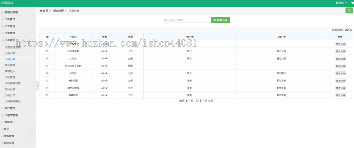Viewport: 354px width, 148px height.
Task: Click 修改分类 for novel ID 18
Action: [341, 58]
